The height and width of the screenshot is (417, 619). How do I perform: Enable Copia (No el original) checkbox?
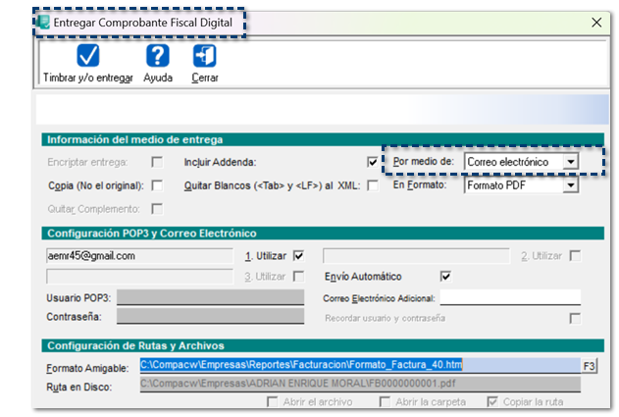(157, 185)
